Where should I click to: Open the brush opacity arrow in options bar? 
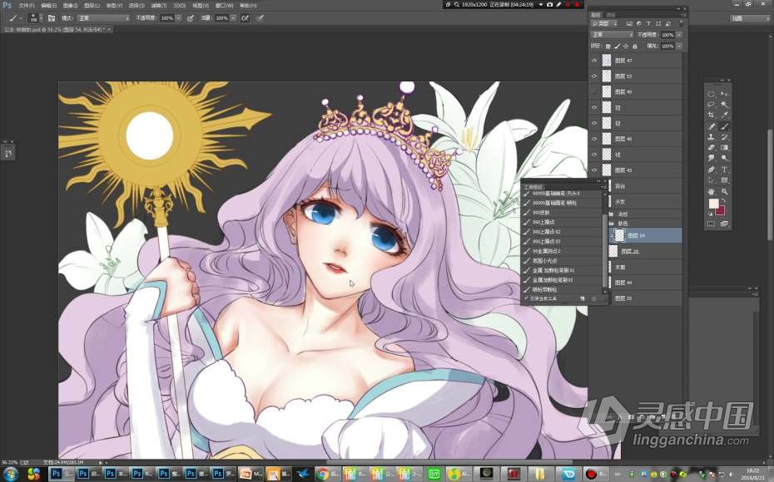pos(178,18)
